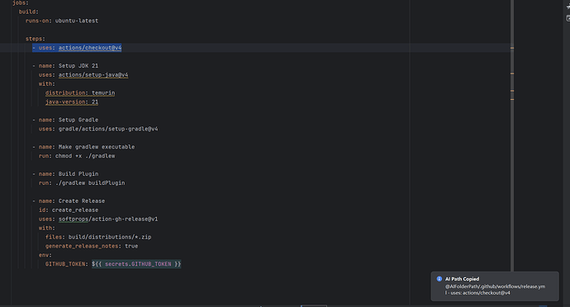Open the actions/setup-java@v4 reference
Viewport: 570px width, 307px height.
tap(93, 75)
